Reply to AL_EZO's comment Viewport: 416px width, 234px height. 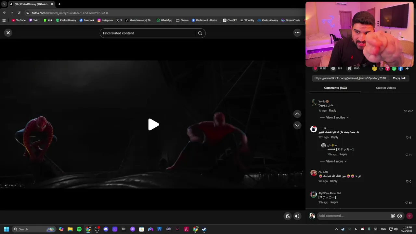[334, 181]
